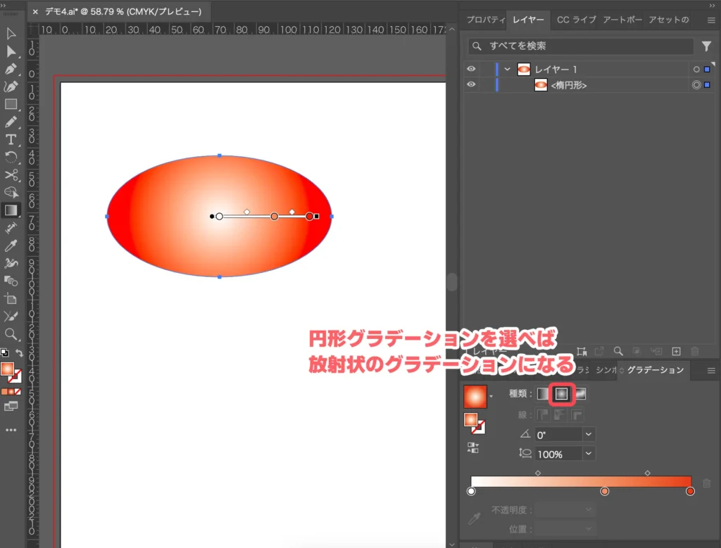Select the orange middle gradient stop
Screen dimensions: 721x548
click(x=604, y=490)
